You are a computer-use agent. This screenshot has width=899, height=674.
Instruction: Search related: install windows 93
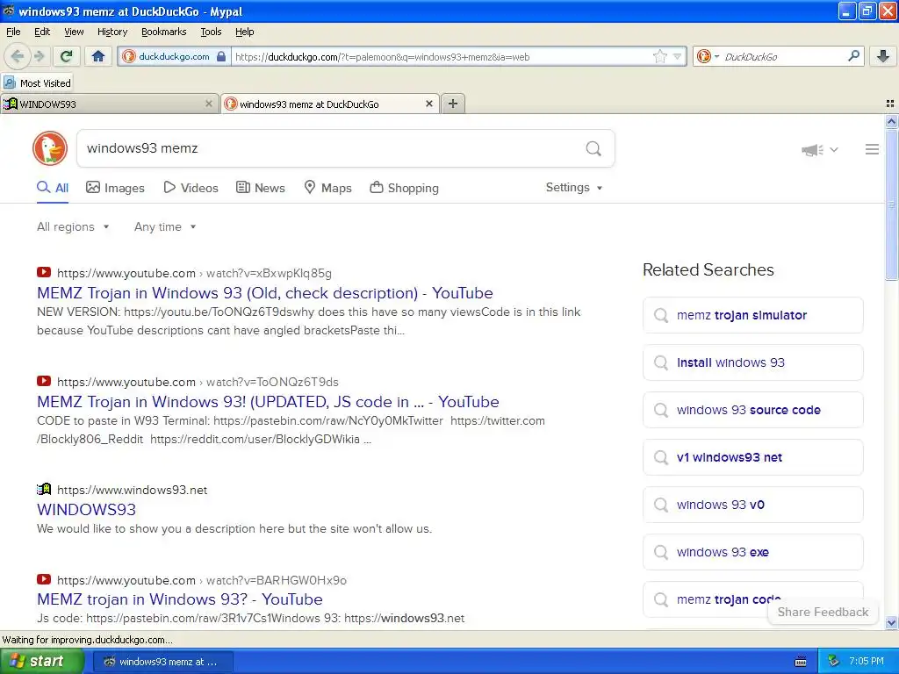(752, 362)
